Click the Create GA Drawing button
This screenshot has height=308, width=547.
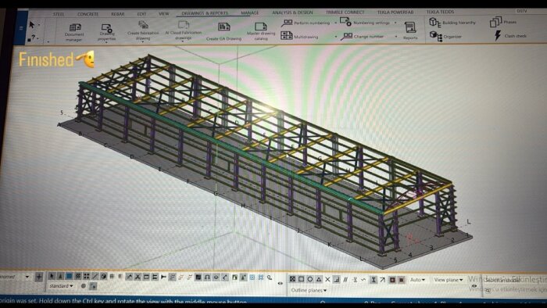[223, 32]
